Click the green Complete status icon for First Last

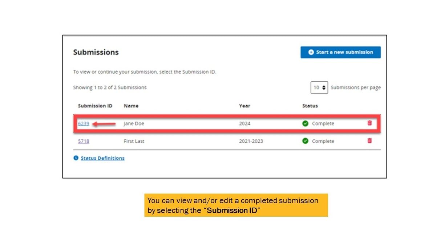coord(305,141)
